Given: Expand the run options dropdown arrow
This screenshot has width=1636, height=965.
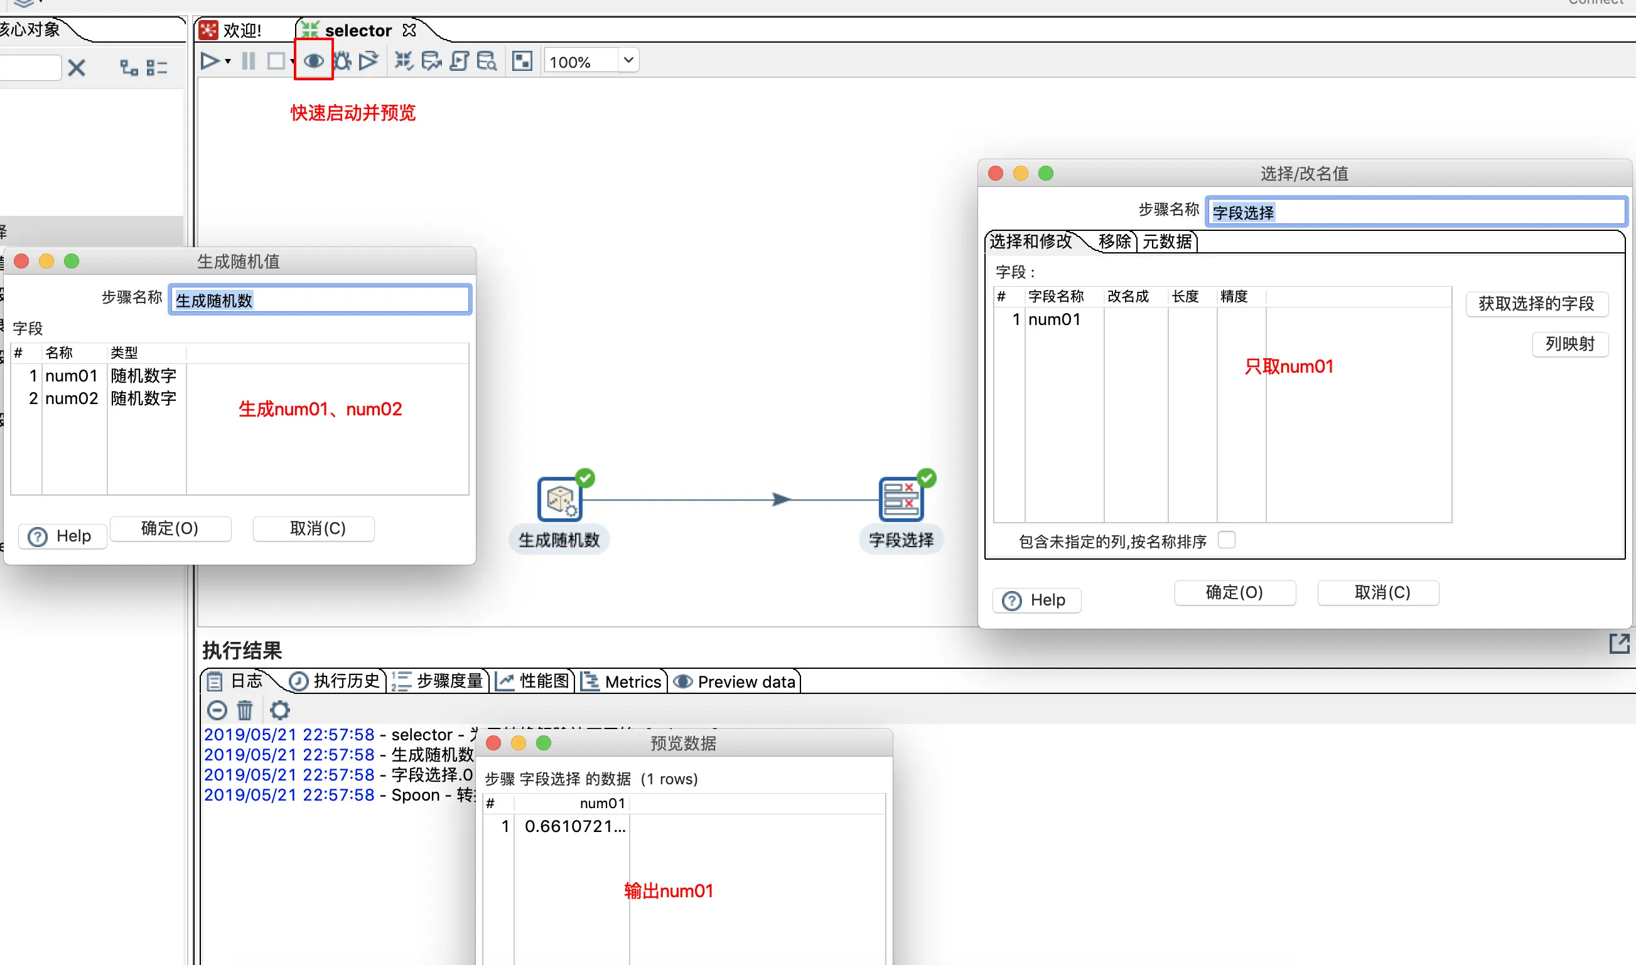Looking at the screenshot, I should click(228, 61).
